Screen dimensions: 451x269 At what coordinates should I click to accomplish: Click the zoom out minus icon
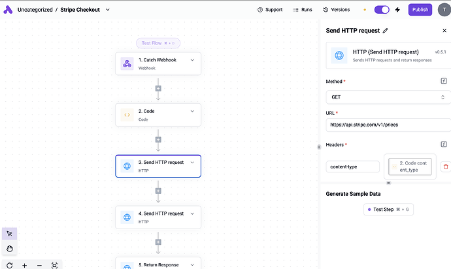pyautogui.click(x=39, y=265)
